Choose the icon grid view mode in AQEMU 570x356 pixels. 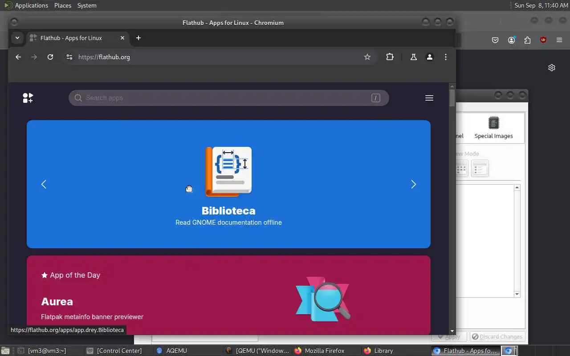coord(462,169)
